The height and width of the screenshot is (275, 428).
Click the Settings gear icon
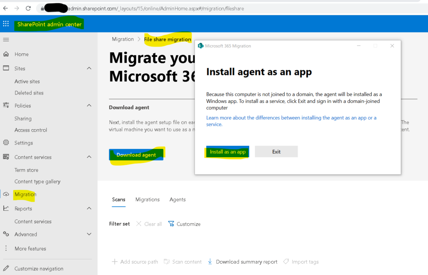tap(6, 143)
